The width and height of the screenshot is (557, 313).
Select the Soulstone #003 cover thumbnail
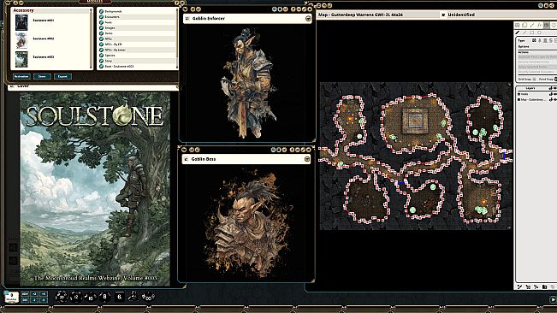click(21, 59)
